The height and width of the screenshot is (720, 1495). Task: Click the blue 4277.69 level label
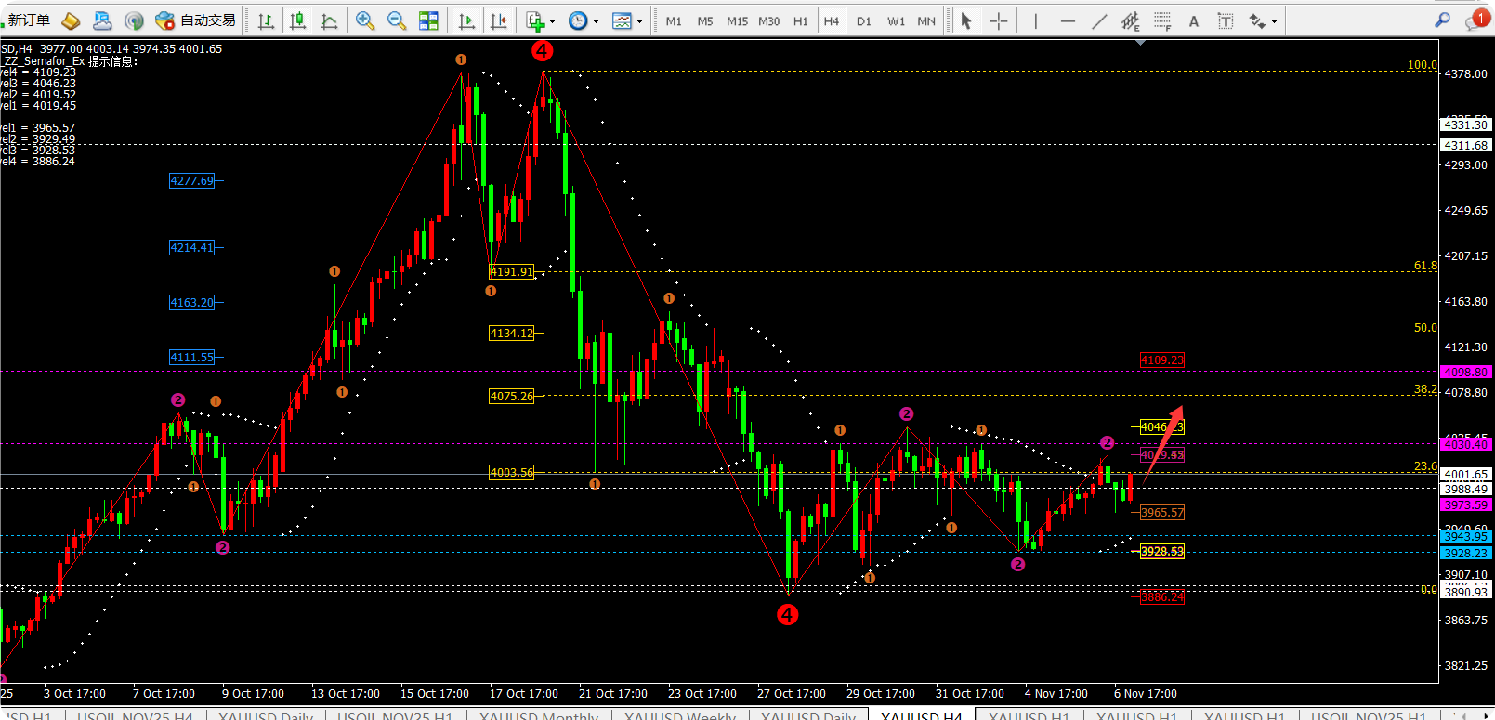tap(191, 181)
